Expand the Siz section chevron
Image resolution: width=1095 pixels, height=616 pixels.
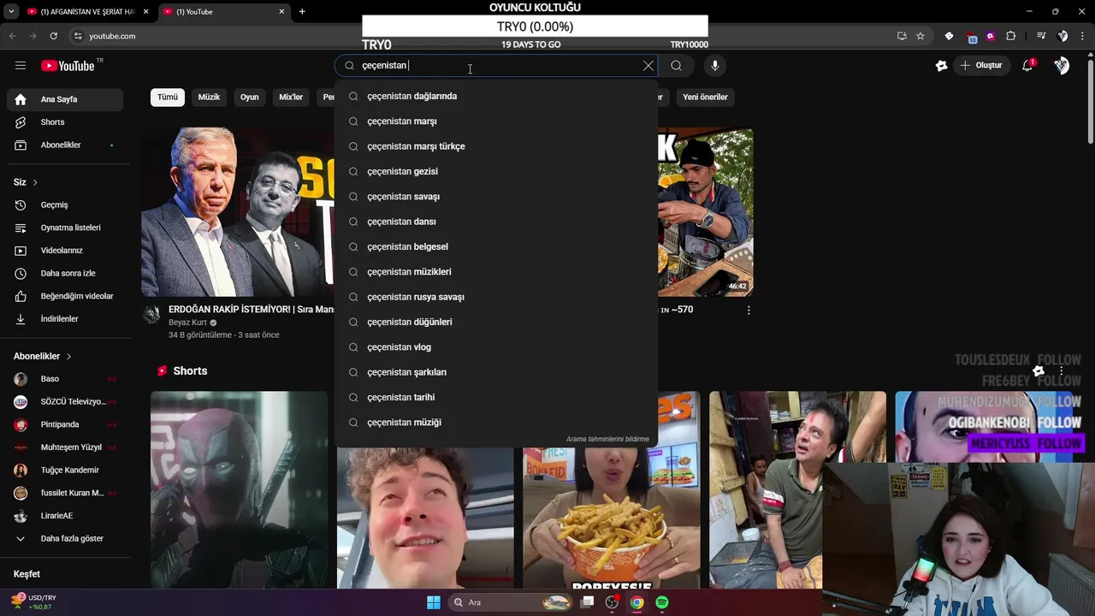tap(35, 182)
